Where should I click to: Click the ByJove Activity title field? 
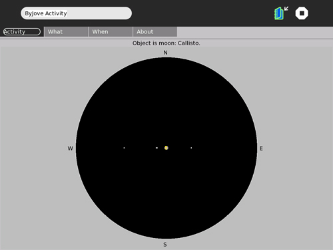76,13
